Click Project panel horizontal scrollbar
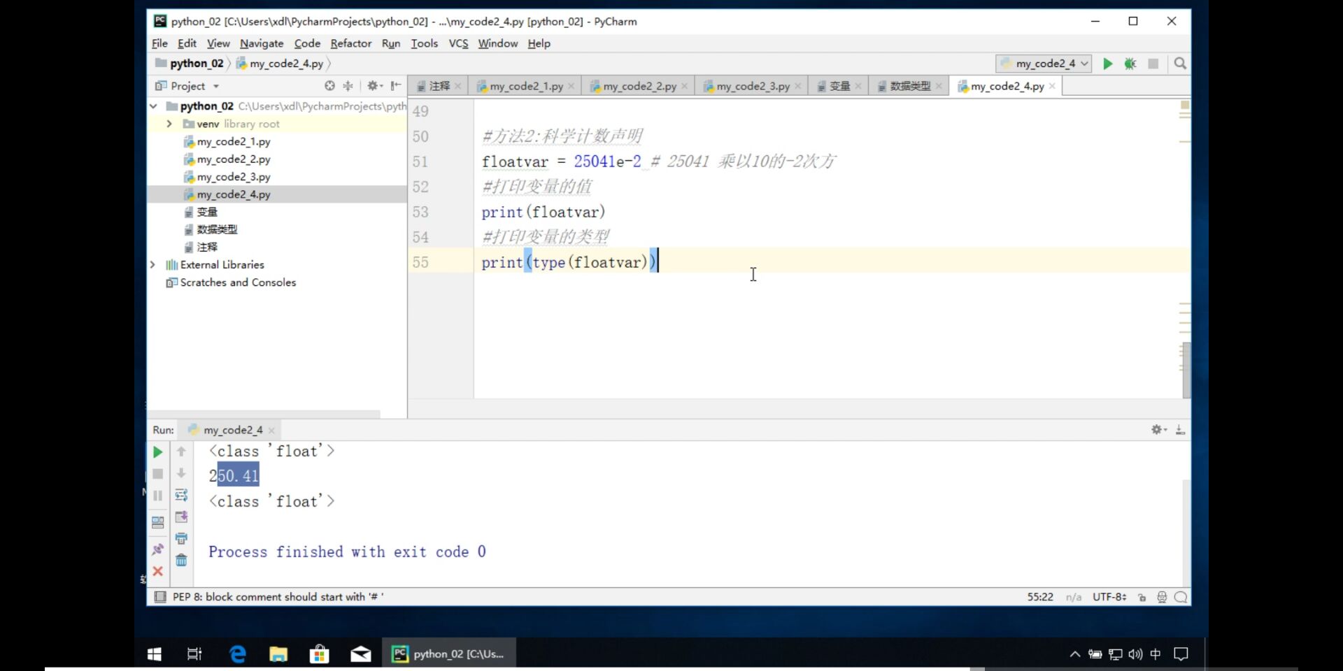1343x671 pixels. pyautogui.click(x=263, y=414)
